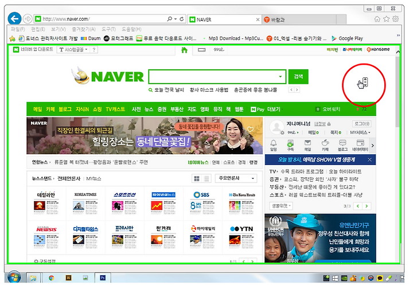Click the profile settings gear icon
This screenshot has width=413, height=289.
tap(282, 132)
